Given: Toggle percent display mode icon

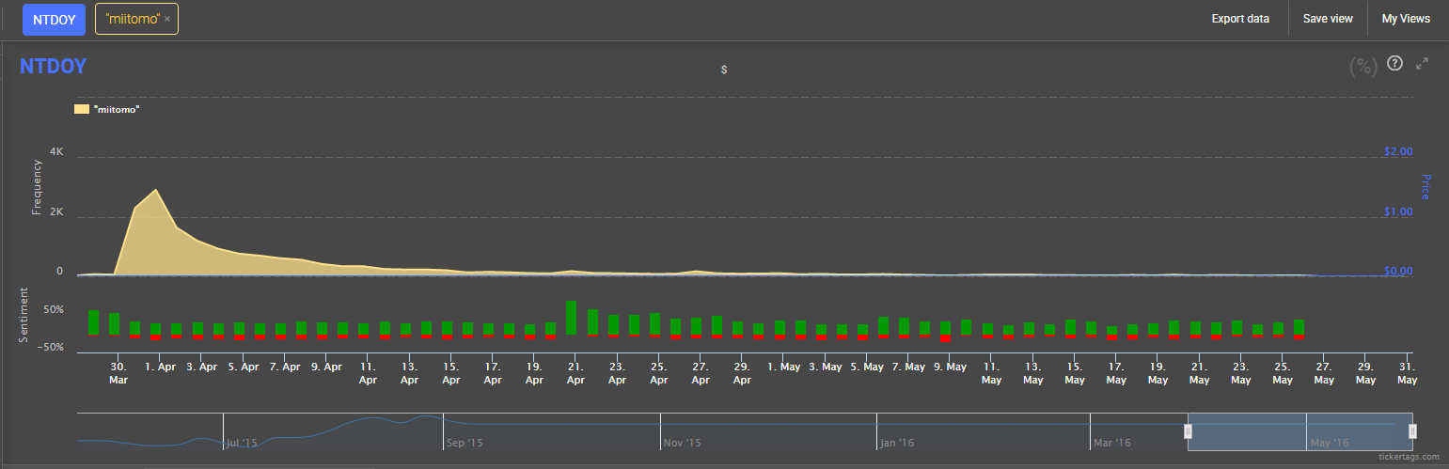Looking at the screenshot, I should pos(1363,66).
